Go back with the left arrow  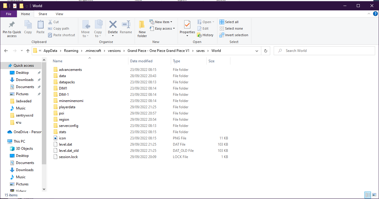click(6, 51)
